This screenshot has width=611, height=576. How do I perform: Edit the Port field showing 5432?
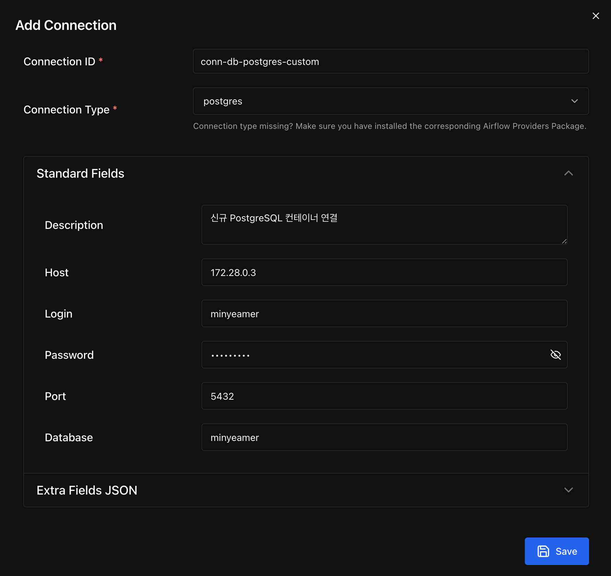click(384, 396)
